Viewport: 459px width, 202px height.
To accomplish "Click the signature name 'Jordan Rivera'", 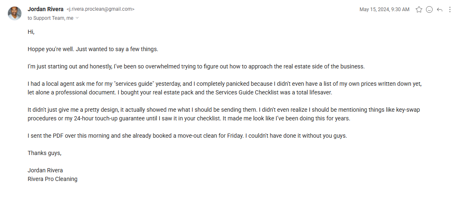I will (x=45, y=170).
